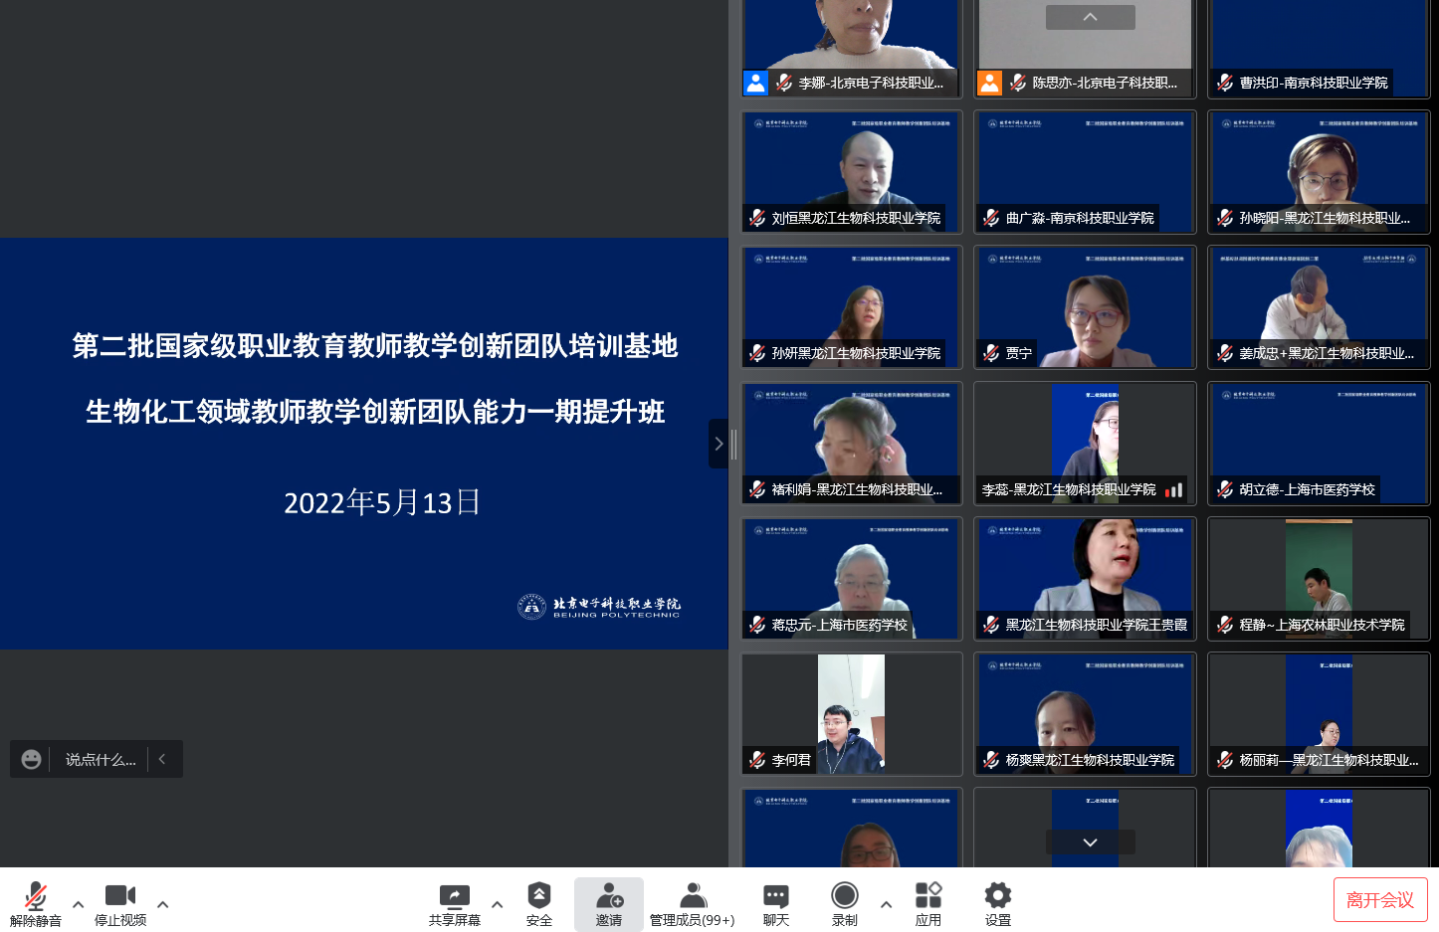This screenshot has width=1439, height=932.
Task: Click the 共享屏幕 share screen icon
Action: 455,903
